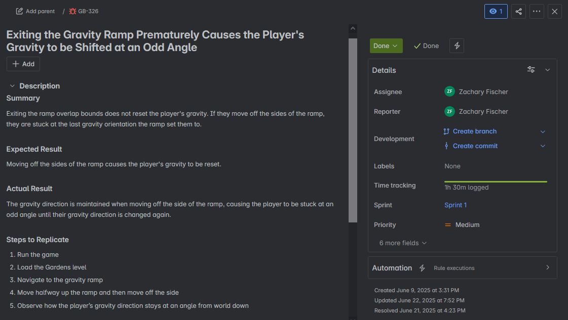This screenshot has width=568, height=320.
Task: Open the Automation rule executions panel
Action: (547, 267)
